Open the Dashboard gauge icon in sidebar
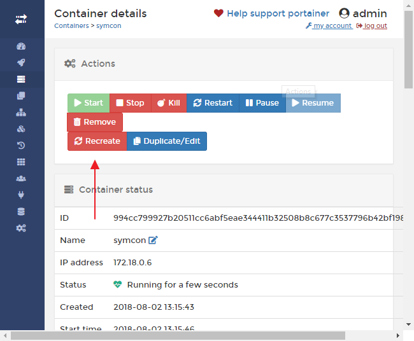 coord(21,46)
